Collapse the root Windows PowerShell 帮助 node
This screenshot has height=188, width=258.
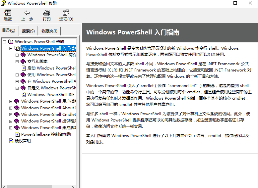(x=5, y=42)
